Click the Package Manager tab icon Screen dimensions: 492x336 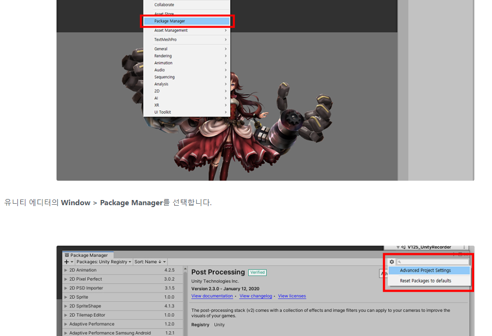[67, 255]
